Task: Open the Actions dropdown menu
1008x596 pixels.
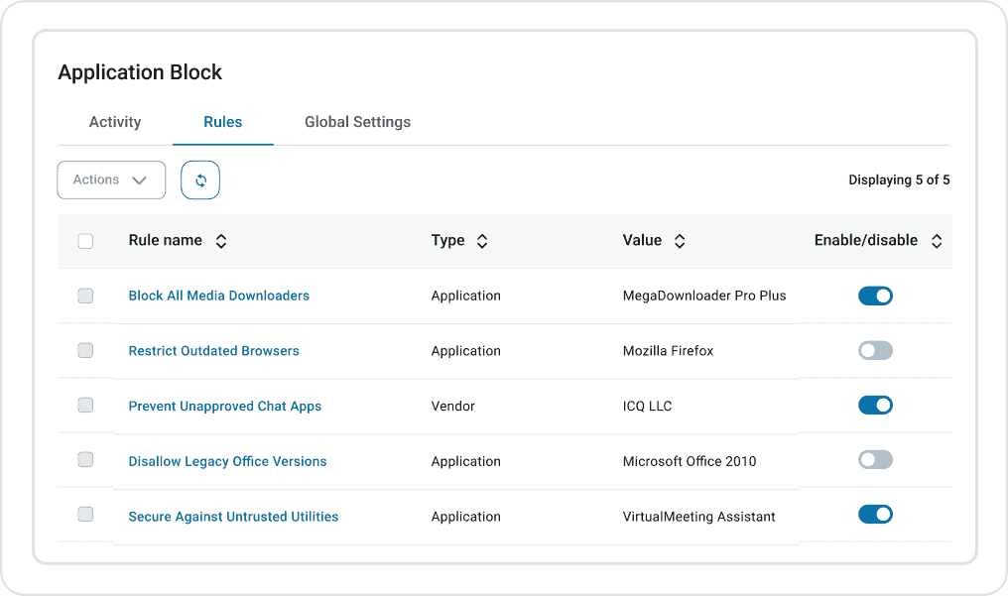Action: point(111,180)
